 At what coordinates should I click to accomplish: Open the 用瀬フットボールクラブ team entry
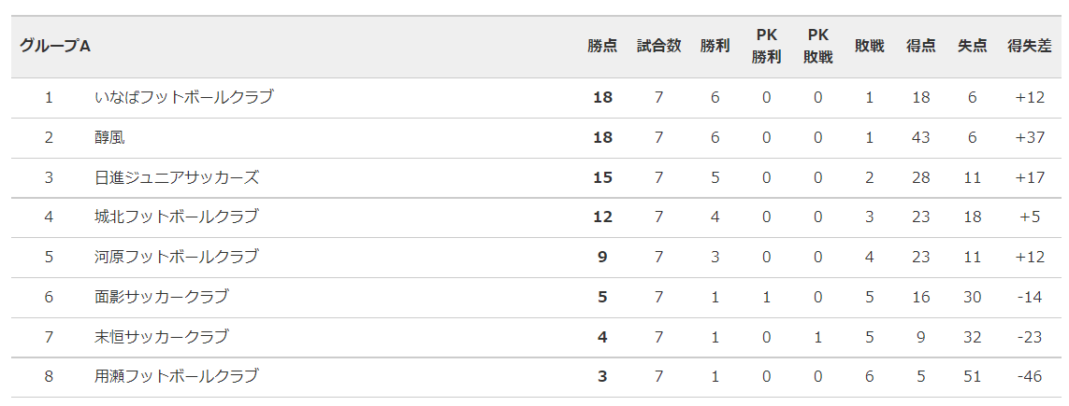pos(177,376)
